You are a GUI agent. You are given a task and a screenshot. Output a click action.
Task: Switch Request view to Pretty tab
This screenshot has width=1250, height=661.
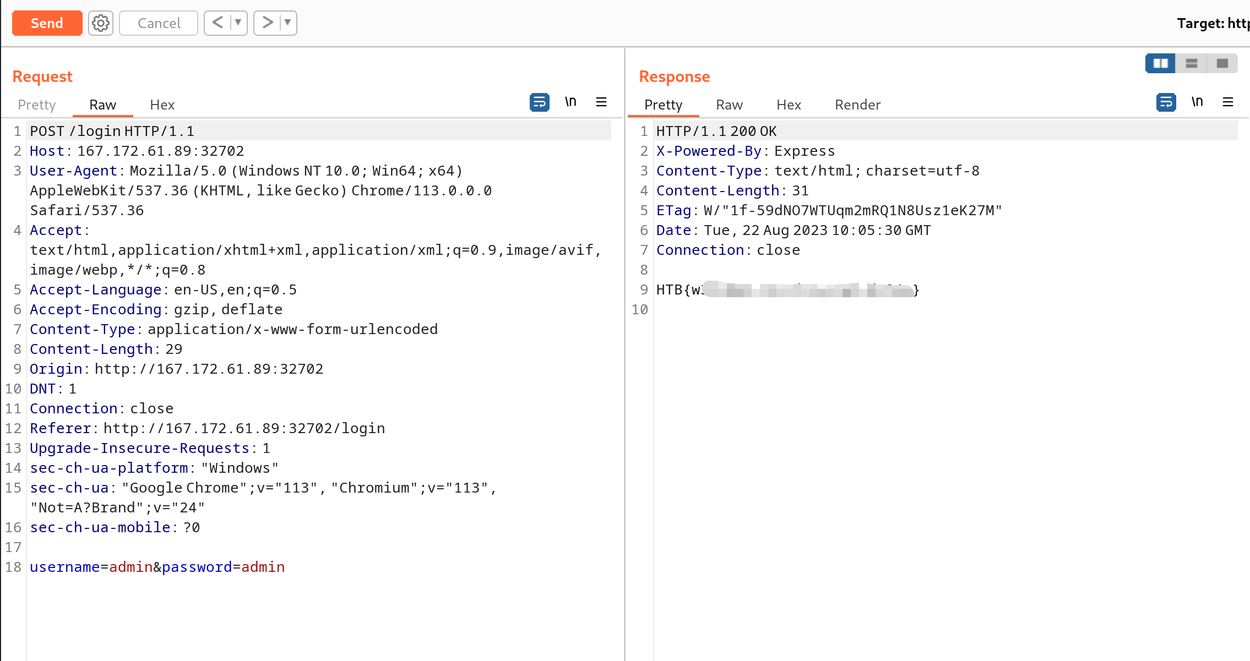(x=37, y=105)
